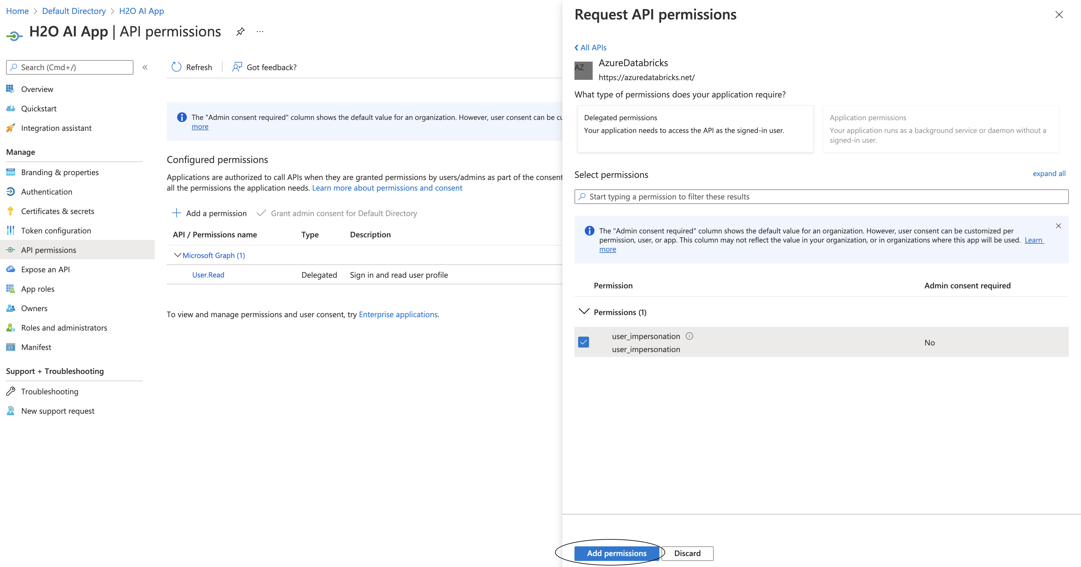Image resolution: width=1081 pixels, height=567 pixels.
Task: Click the Admin consent required column header
Action: pyautogui.click(x=967, y=285)
